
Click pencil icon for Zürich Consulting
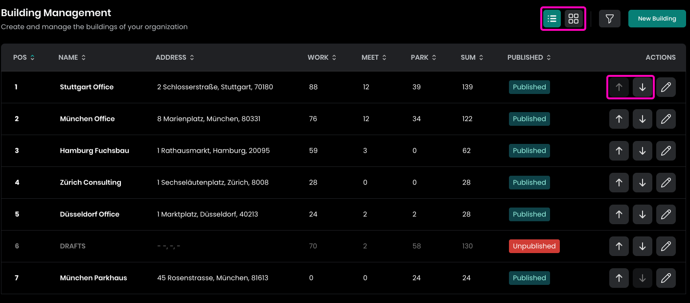pos(666,183)
